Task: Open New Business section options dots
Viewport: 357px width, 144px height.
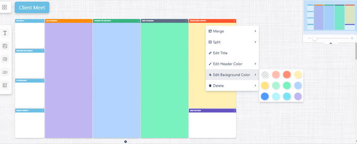Action: 186,21
